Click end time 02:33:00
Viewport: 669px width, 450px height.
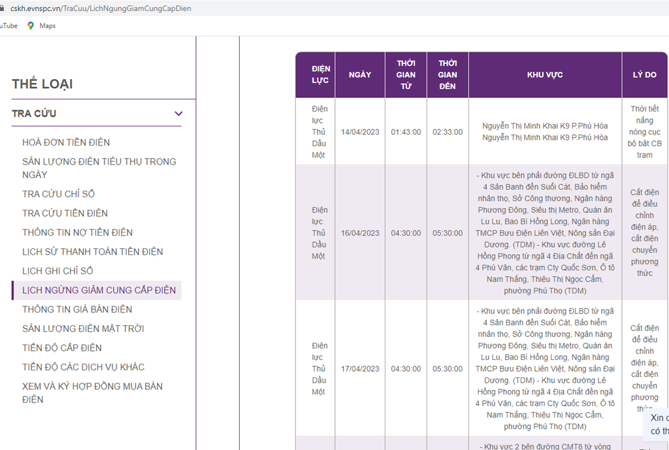(448, 132)
